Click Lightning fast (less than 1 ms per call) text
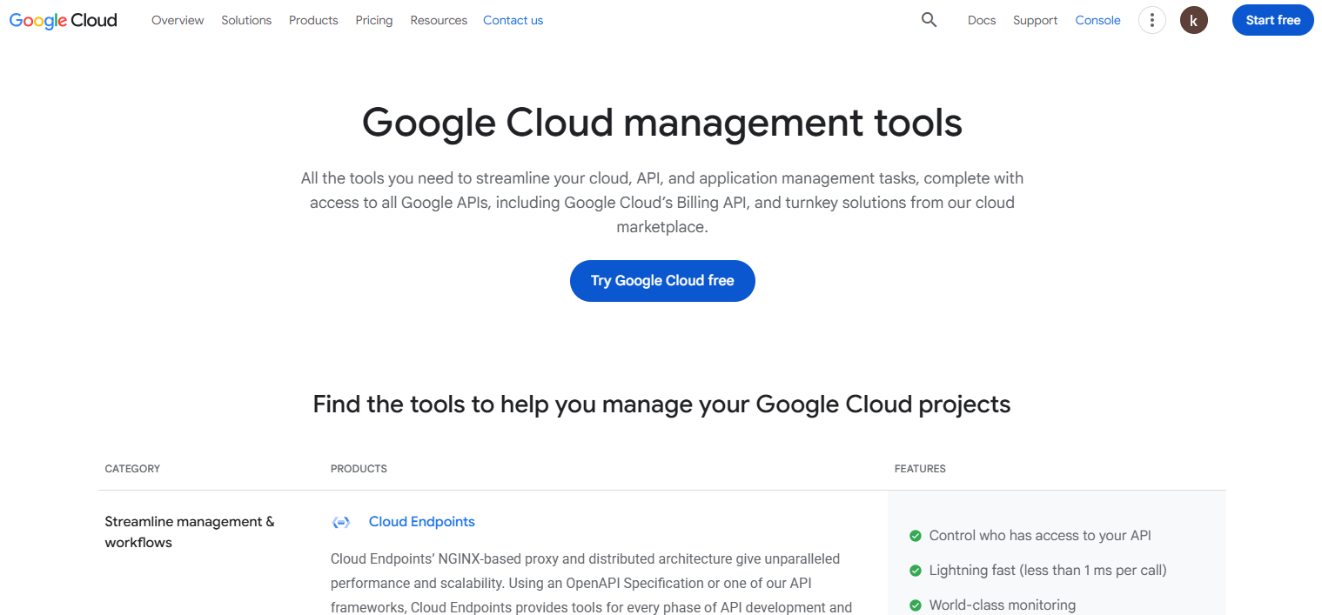Screen dimensions: 1322x615 tap(1048, 571)
